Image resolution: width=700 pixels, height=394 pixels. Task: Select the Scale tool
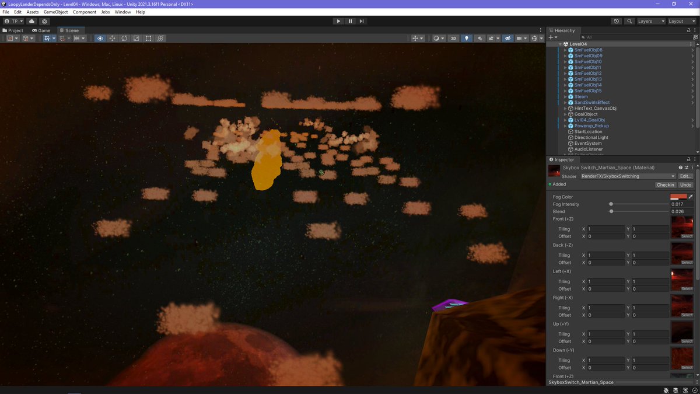(x=136, y=39)
